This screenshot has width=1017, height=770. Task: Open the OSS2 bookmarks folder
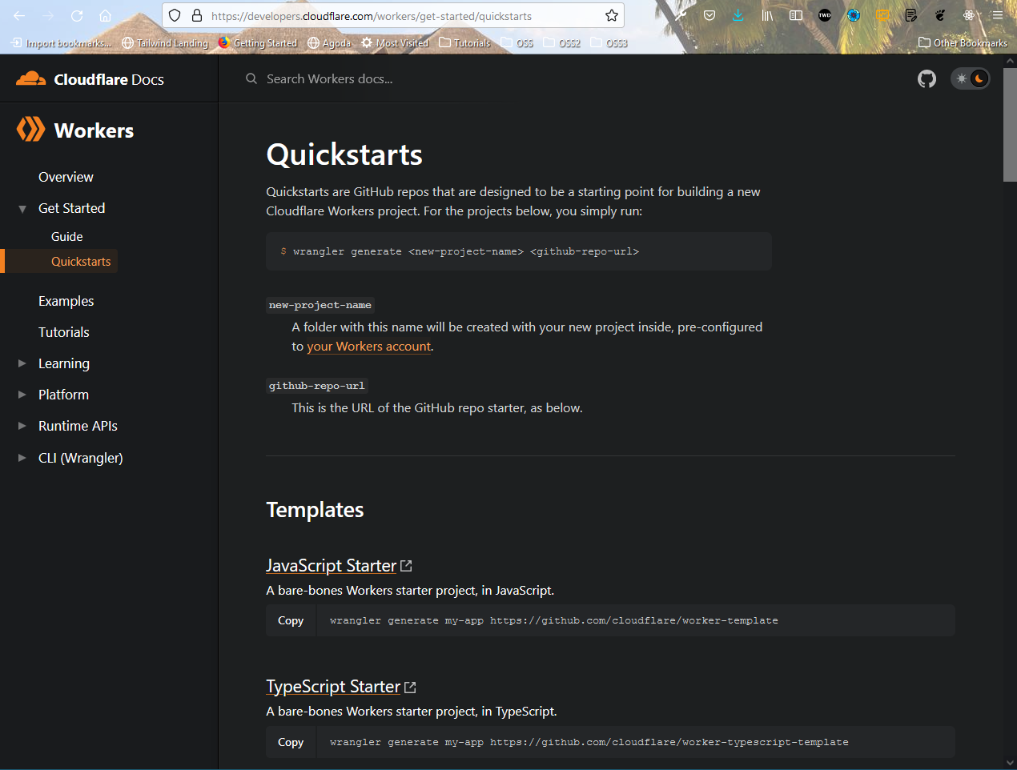coord(562,43)
